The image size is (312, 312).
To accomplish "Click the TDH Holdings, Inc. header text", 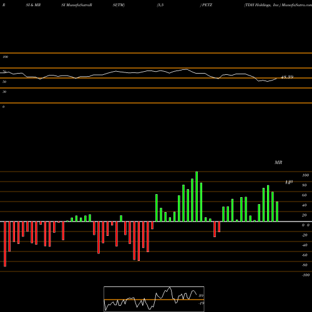I will (x=263, y=5).
